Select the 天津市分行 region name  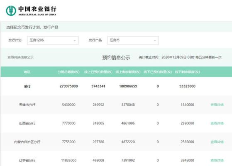27,105
